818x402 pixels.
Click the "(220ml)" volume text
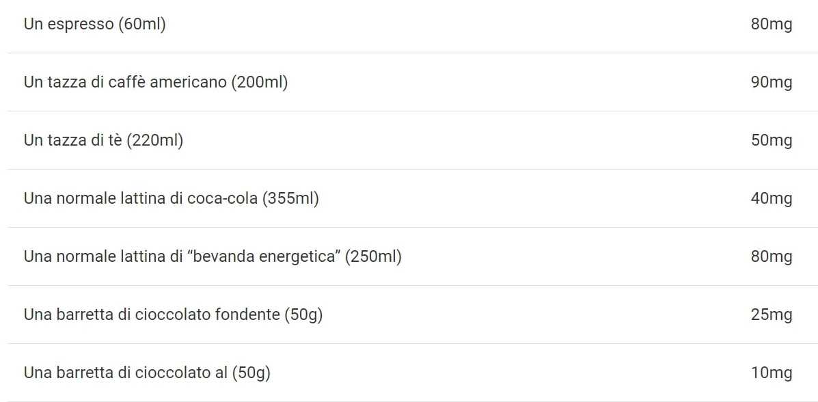(x=155, y=141)
